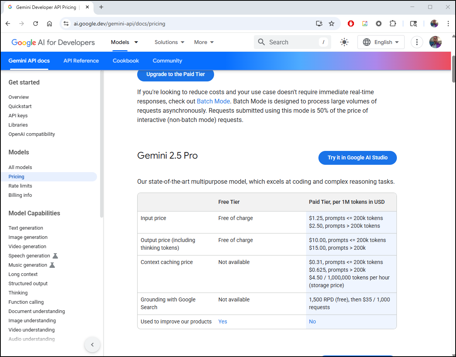Open Overview in the sidebar

[19, 97]
